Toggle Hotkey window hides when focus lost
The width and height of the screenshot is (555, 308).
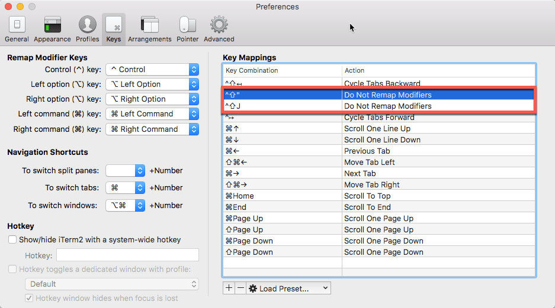click(x=29, y=298)
